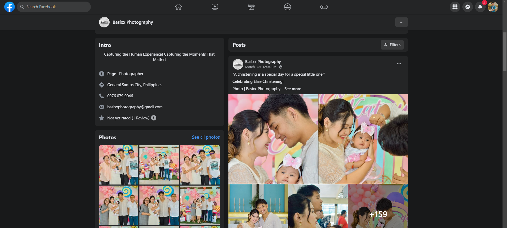Viewport: 507px width, 228px height.
Task: Open the second-row middle photo in Photos grid
Action: 159,205
